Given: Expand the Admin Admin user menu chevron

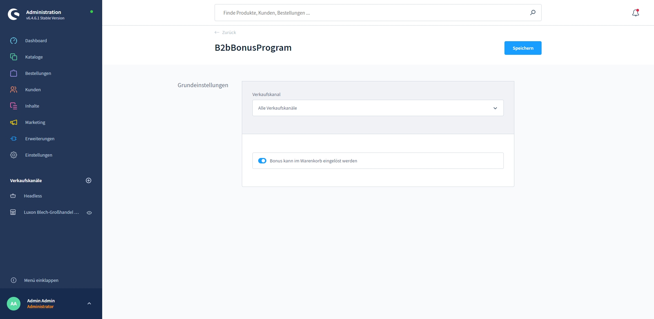Looking at the screenshot, I should (x=89, y=303).
